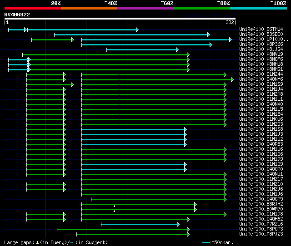
Task: Click the UniRef100_C1M210 label
Action: click(x=261, y=184)
